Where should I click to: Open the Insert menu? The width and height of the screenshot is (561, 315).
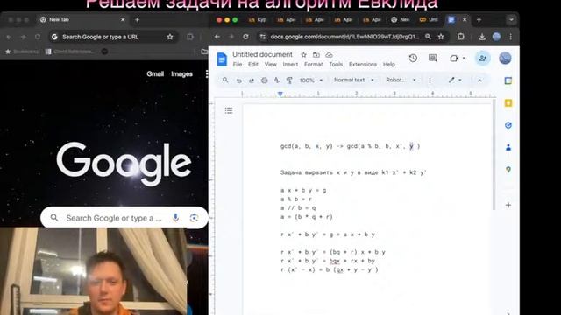pos(290,64)
